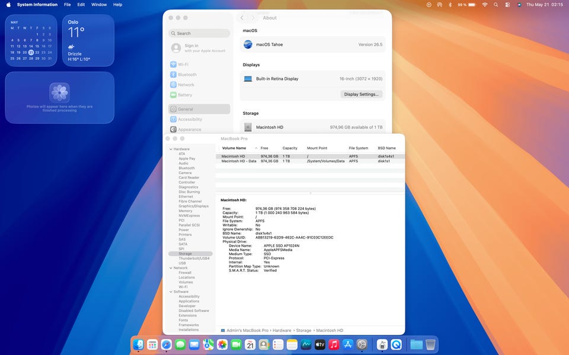Open the Help menu
The width and height of the screenshot is (569, 355).
tap(117, 5)
